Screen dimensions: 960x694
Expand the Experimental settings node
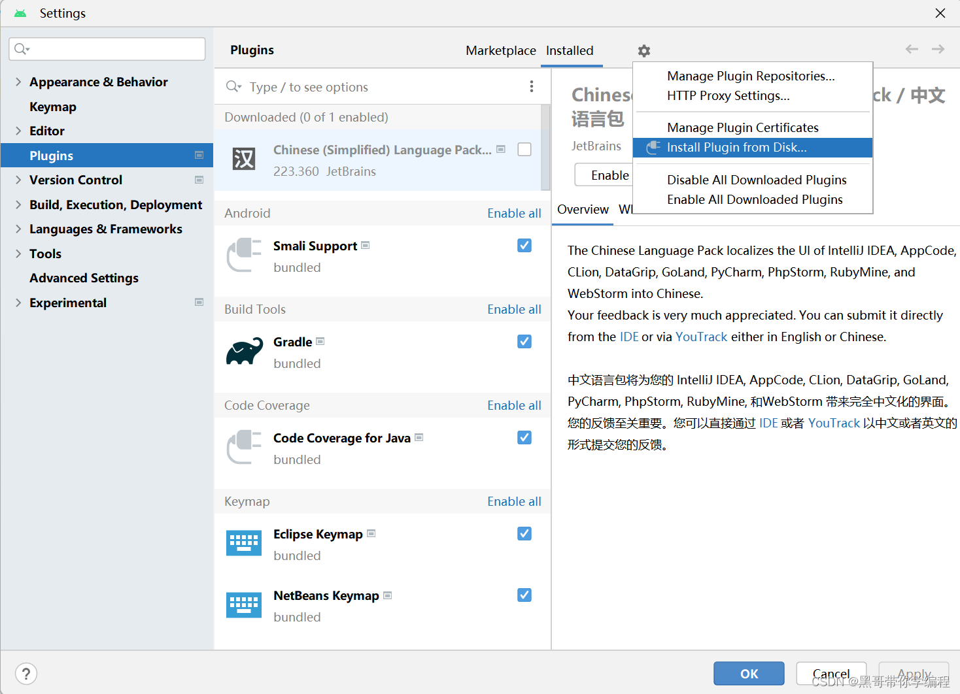click(18, 303)
